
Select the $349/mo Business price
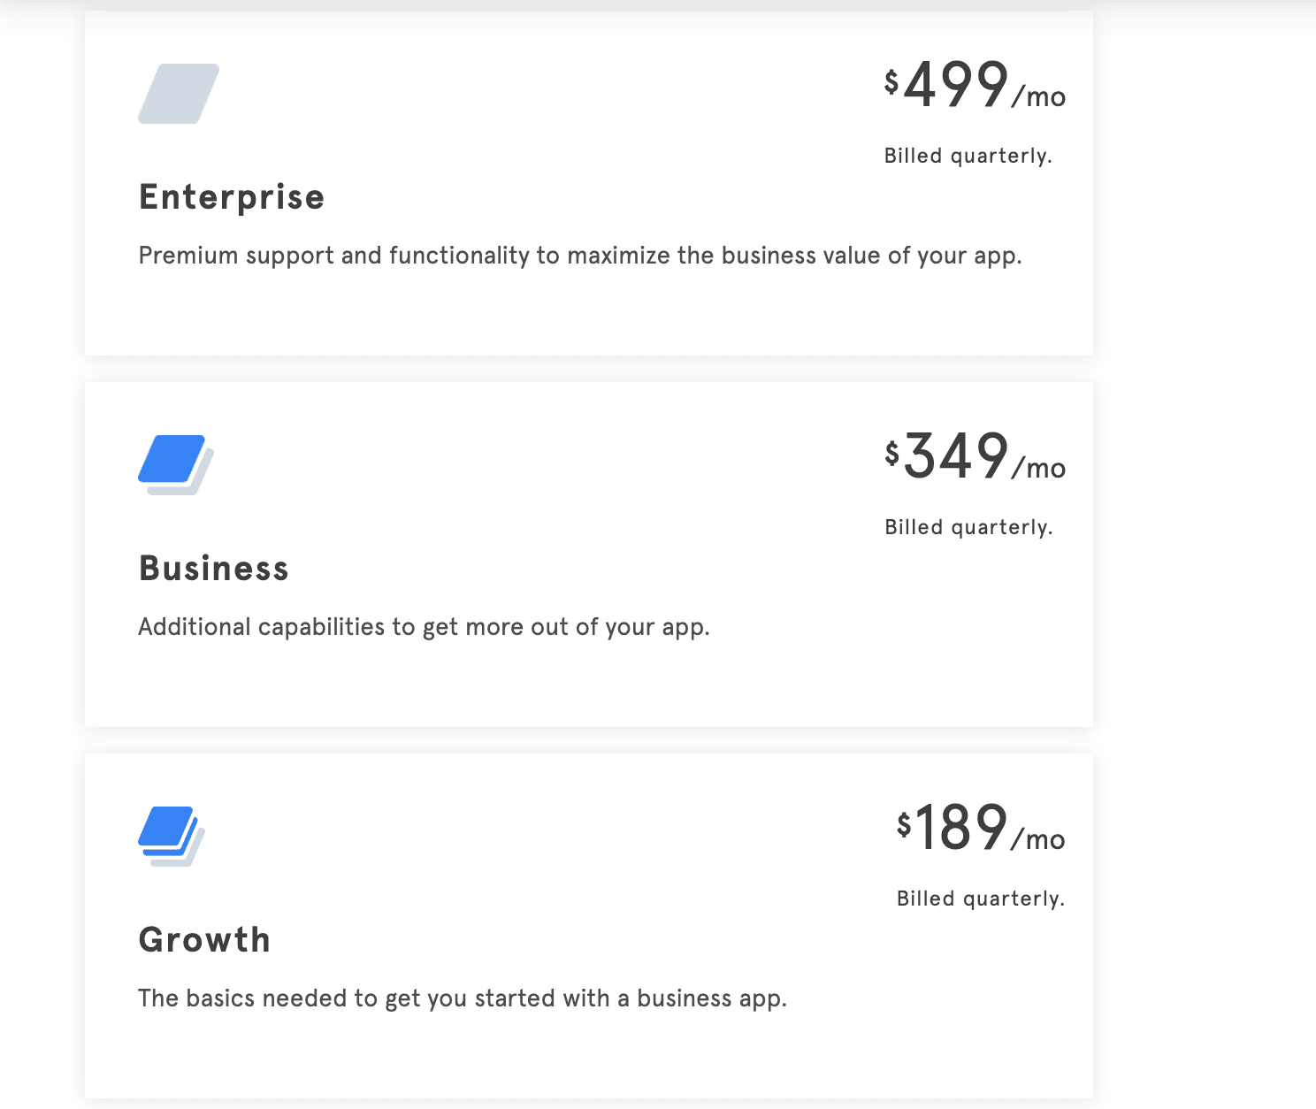tap(975, 457)
